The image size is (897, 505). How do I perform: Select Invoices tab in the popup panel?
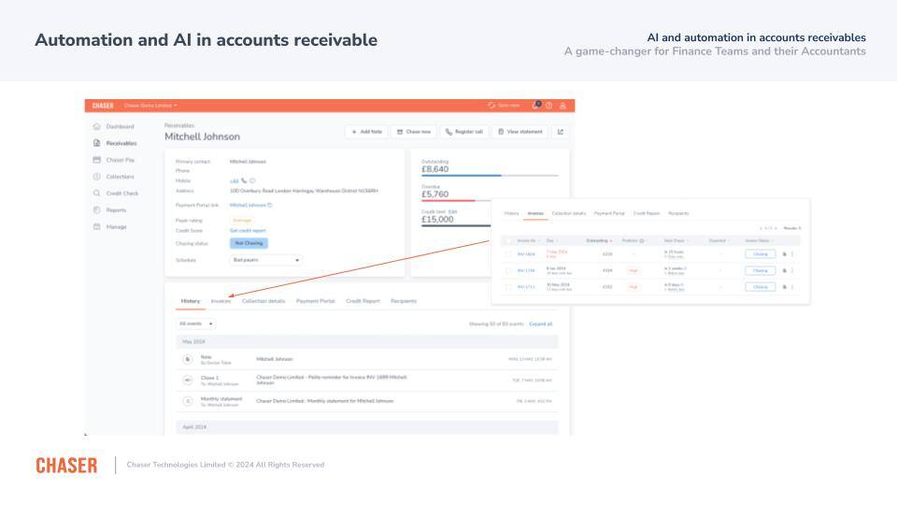535,213
